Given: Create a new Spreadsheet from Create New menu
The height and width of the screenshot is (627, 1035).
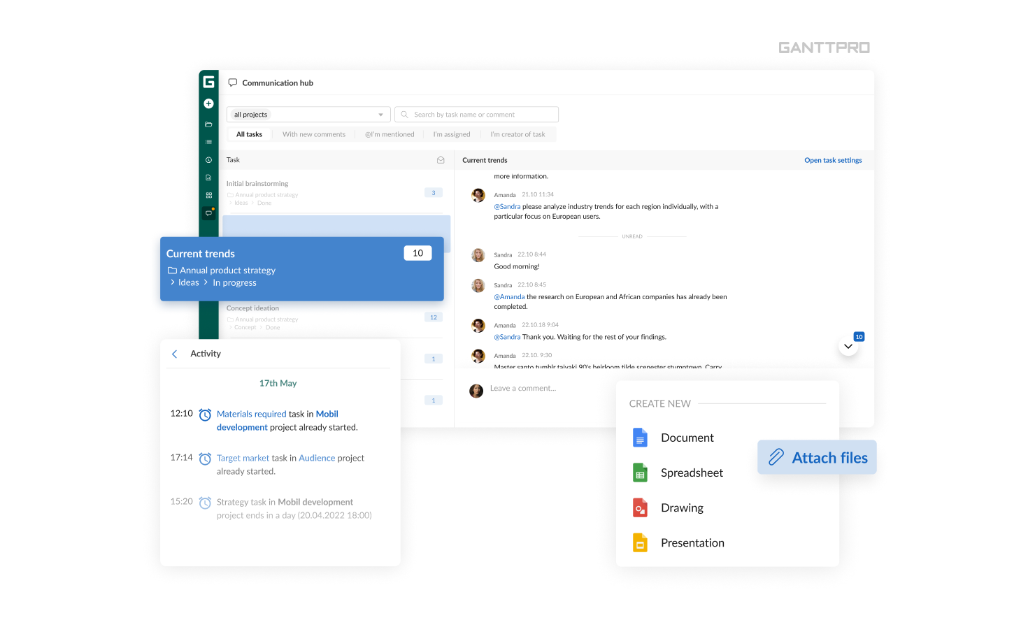Looking at the screenshot, I should pyautogui.click(x=692, y=473).
